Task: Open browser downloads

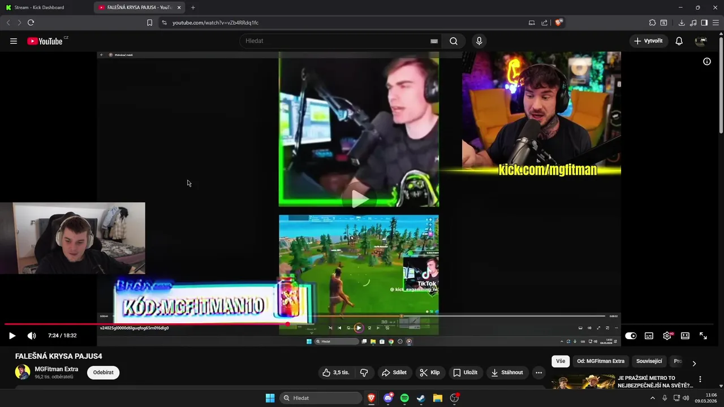Action: tap(682, 23)
